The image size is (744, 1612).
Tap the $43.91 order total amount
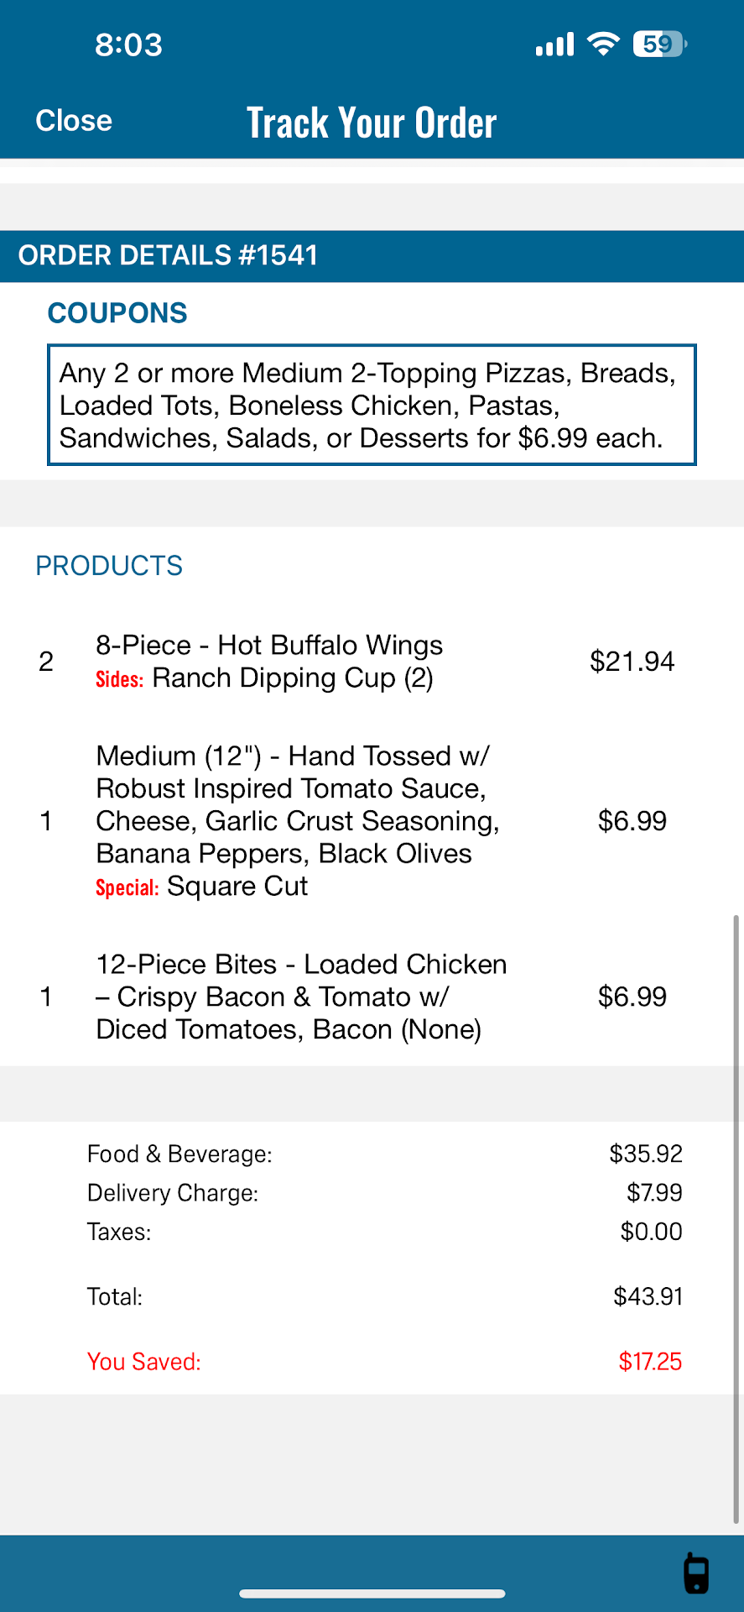(648, 1296)
